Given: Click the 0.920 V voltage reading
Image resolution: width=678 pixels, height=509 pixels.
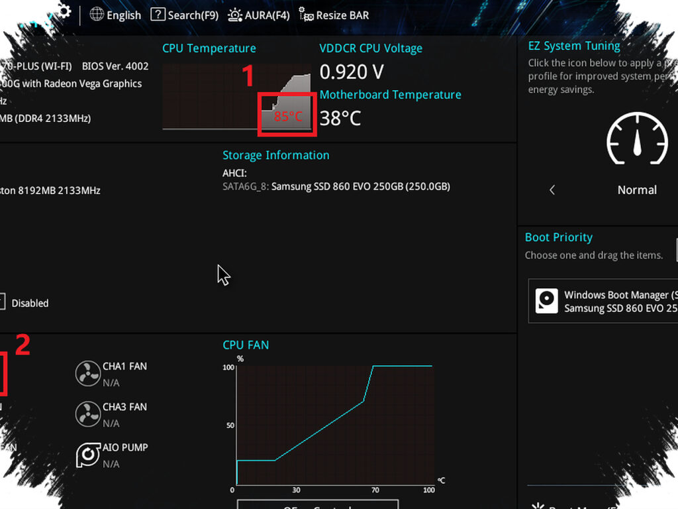Looking at the screenshot, I should [352, 72].
